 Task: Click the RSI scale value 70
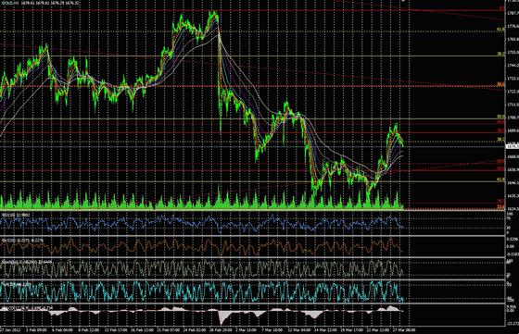(x=509, y=218)
